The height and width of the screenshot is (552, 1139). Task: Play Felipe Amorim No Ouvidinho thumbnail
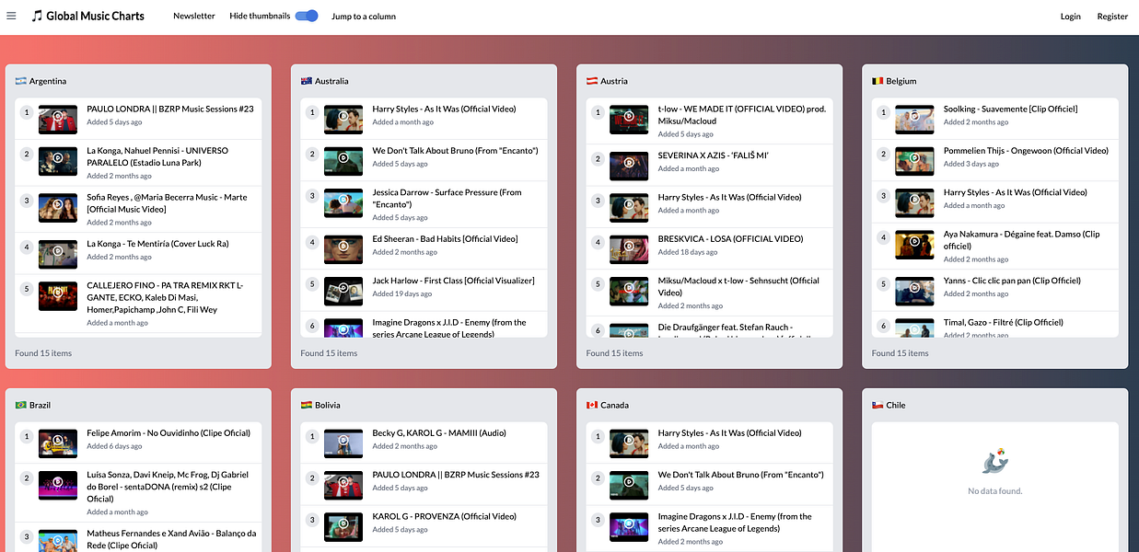pyautogui.click(x=58, y=442)
